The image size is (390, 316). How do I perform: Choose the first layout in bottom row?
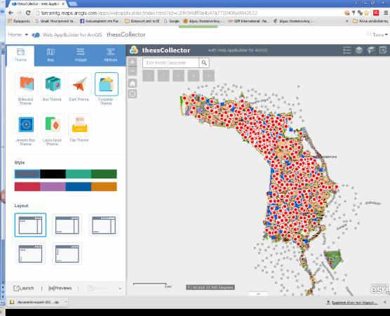(30, 254)
